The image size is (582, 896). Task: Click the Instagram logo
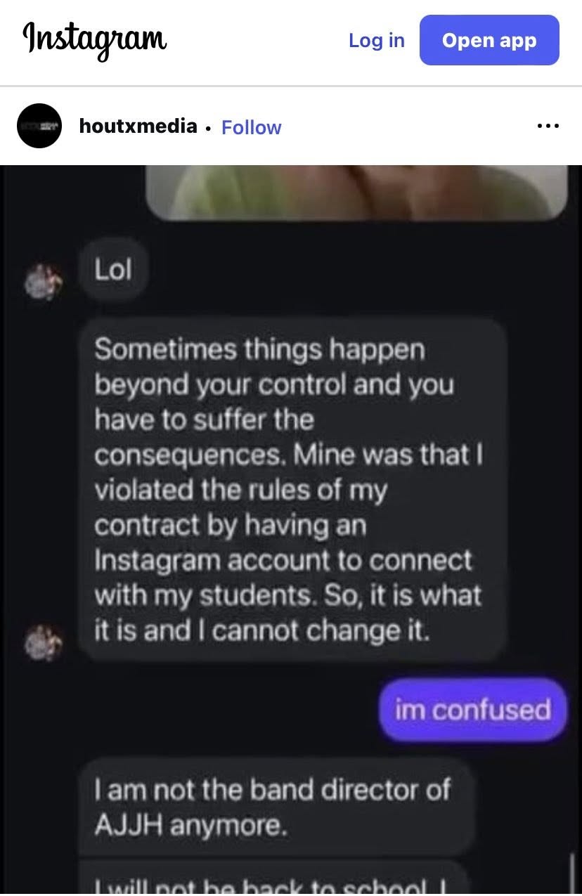pos(95,39)
